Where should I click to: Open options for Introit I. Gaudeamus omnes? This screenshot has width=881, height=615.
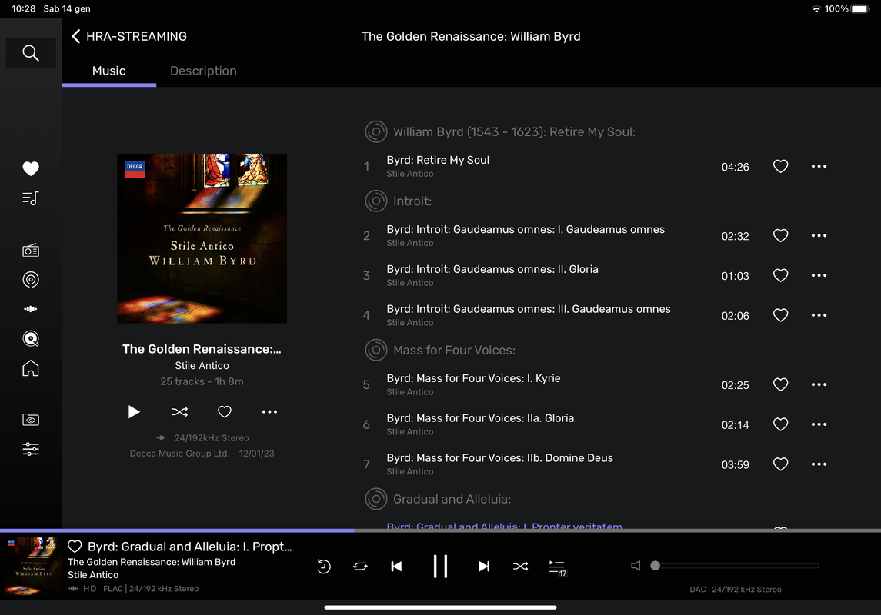[x=819, y=236]
